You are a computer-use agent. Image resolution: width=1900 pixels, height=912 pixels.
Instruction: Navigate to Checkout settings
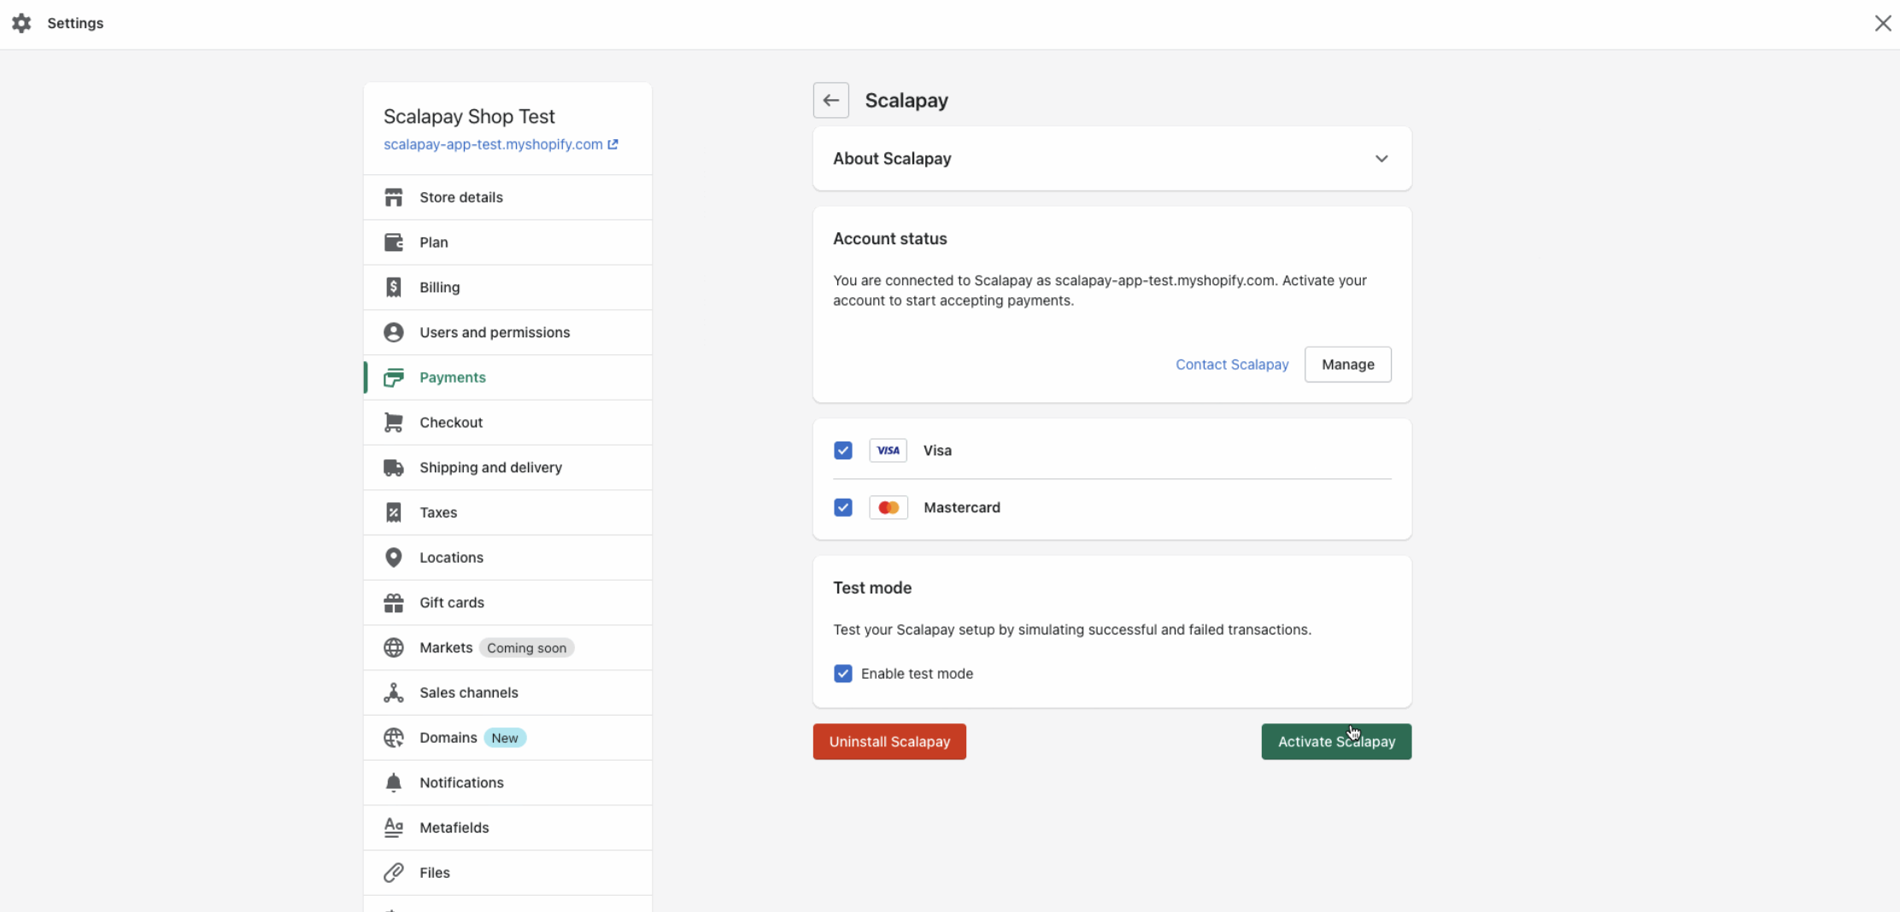click(x=507, y=423)
